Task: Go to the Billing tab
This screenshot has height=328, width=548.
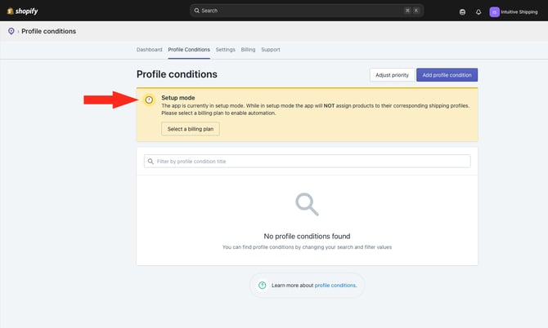Action: [248, 50]
